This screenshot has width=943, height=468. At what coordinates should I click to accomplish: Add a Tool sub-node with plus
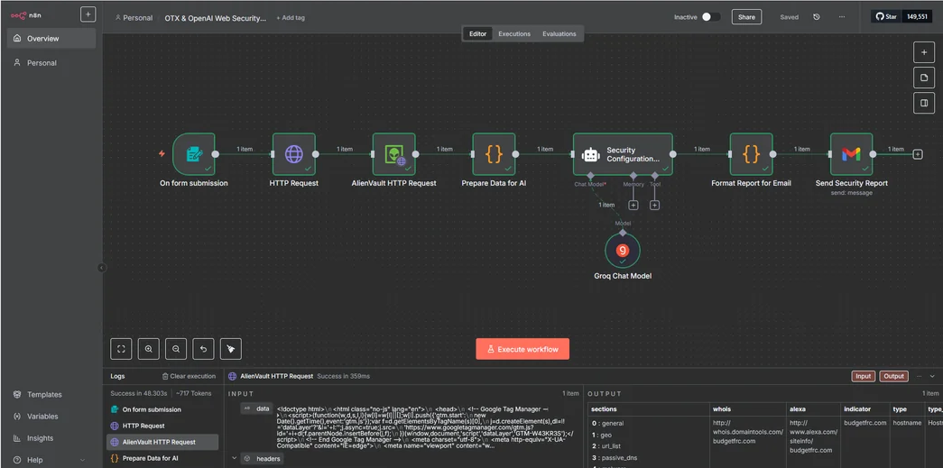coord(655,206)
